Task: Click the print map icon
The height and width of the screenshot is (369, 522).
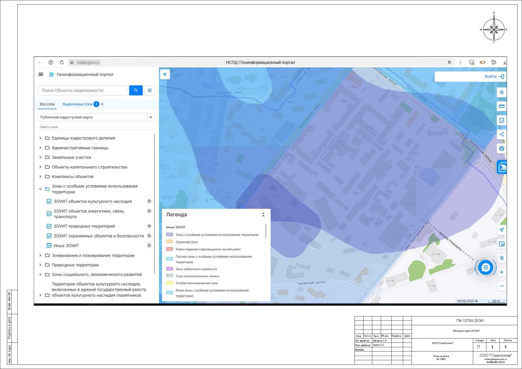Action: click(501, 148)
